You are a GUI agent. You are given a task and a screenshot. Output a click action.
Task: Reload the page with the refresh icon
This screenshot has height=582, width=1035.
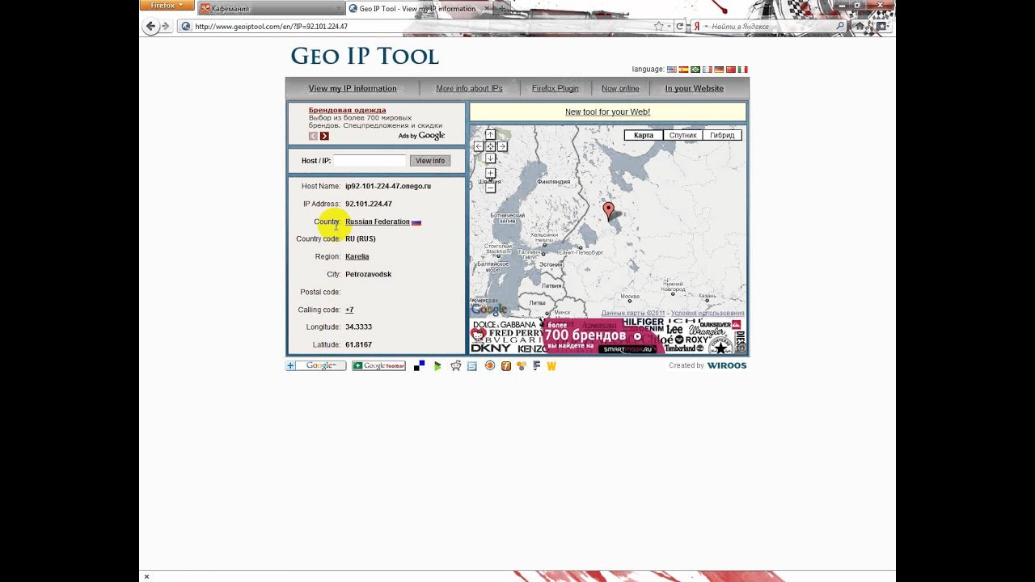(679, 26)
